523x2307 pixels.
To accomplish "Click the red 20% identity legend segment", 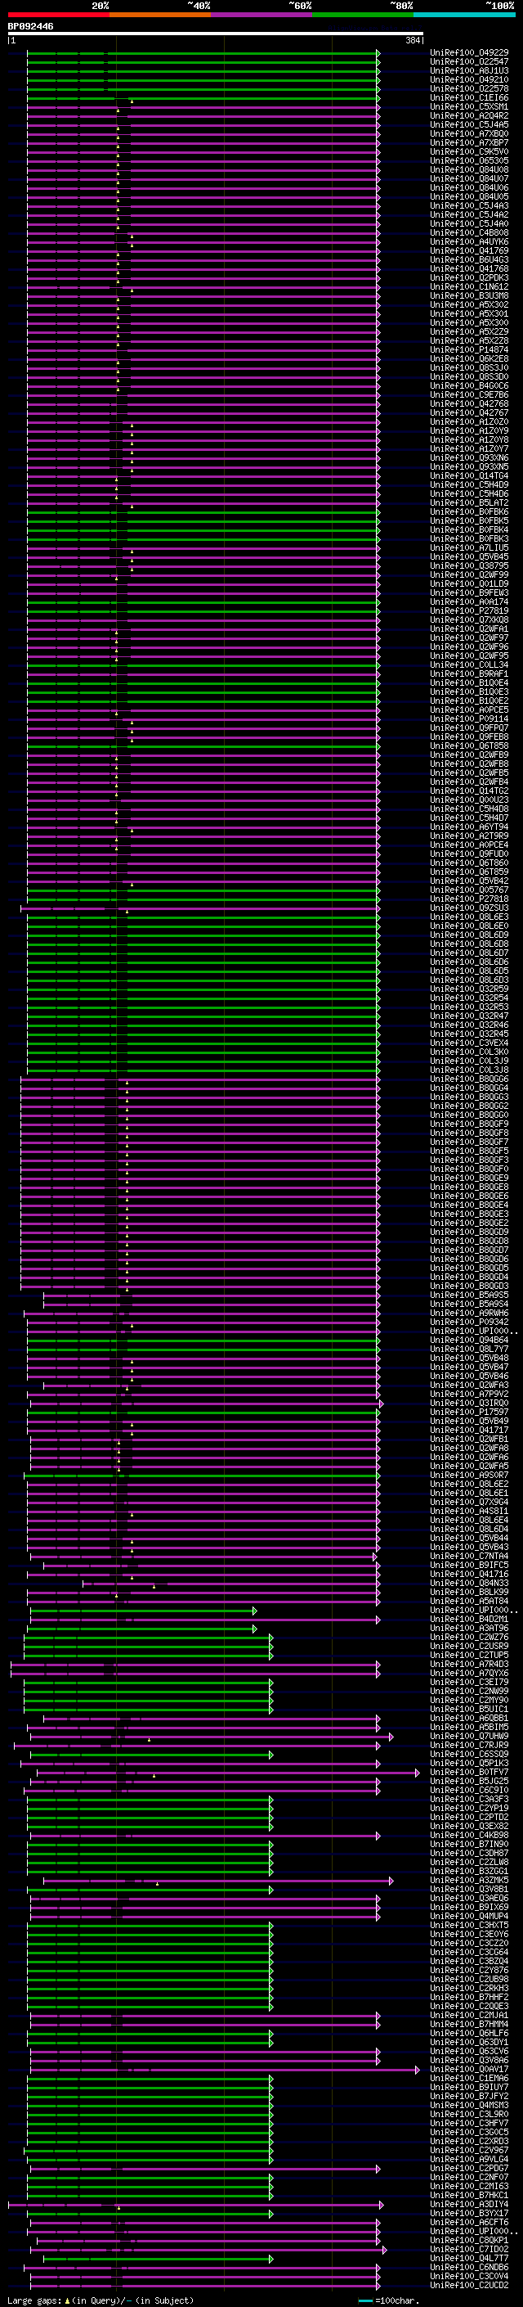I will [x=58, y=15].
